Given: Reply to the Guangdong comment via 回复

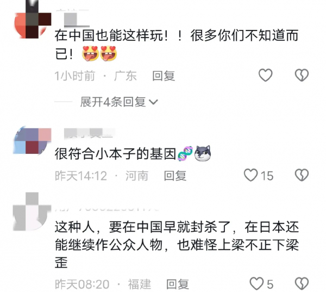Looking at the screenshot, I should pos(164,76).
